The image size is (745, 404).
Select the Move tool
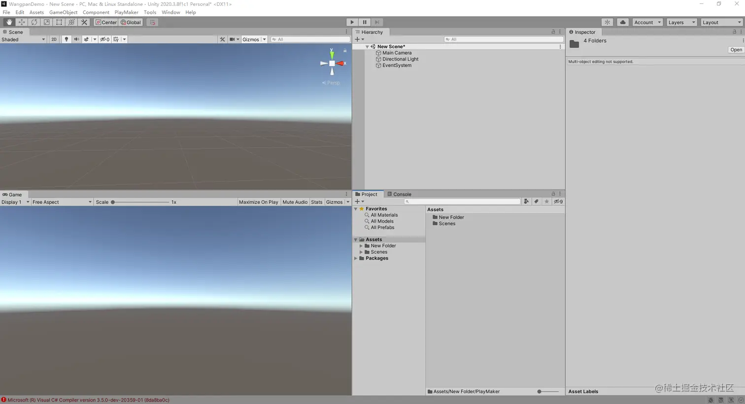click(22, 22)
